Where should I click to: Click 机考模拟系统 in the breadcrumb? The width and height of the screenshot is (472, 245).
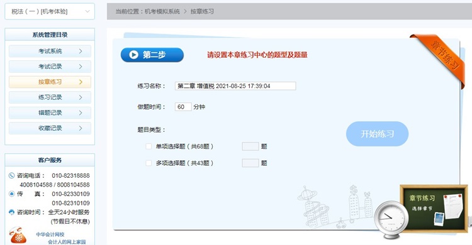162,11
